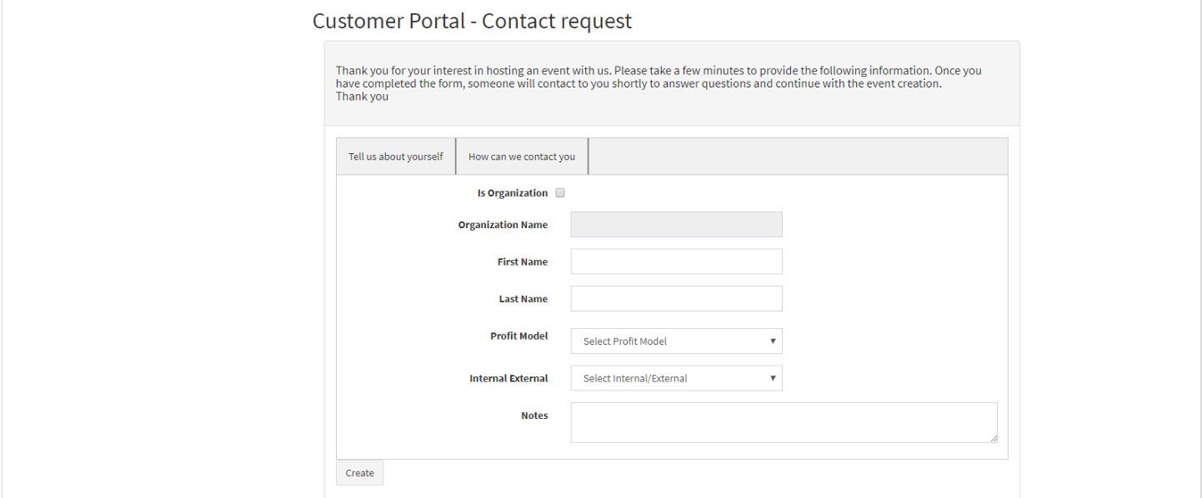
Task: Click the Profit Model label
Action: coord(518,336)
